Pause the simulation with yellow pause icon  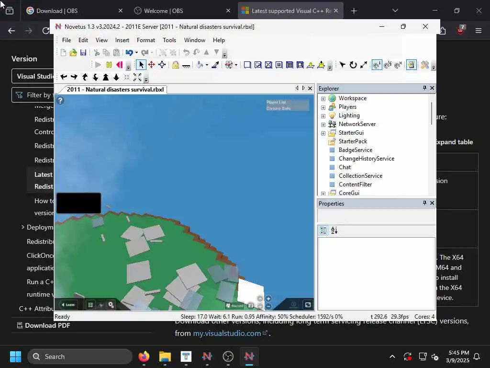click(x=109, y=65)
